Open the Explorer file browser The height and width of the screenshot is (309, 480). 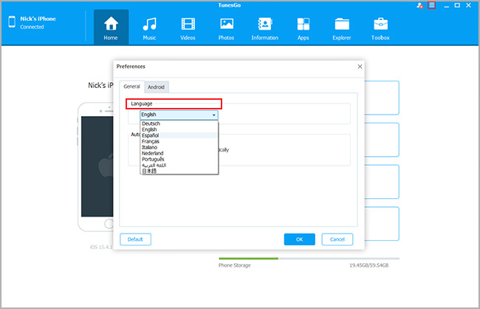point(342,27)
